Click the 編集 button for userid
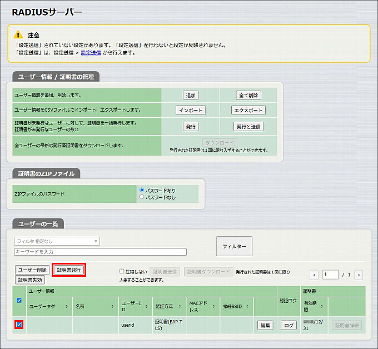Screen dimensions: 378x349 [x=265, y=325]
